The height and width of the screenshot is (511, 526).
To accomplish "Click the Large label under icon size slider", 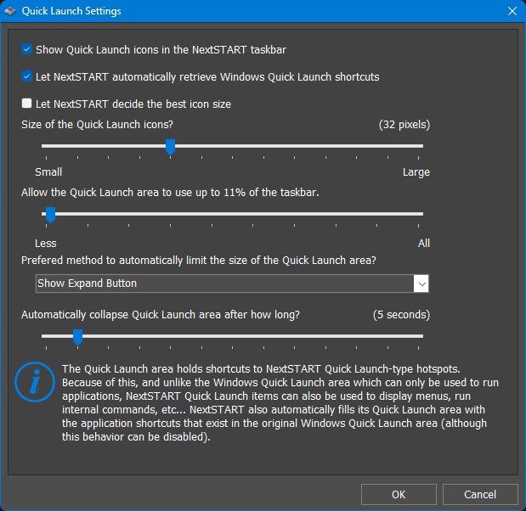I will (416, 172).
